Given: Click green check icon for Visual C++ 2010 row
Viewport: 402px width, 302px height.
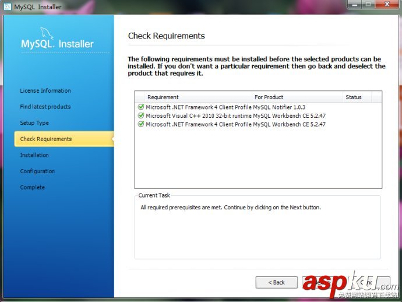Looking at the screenshot, I should [x=141, y=115].
